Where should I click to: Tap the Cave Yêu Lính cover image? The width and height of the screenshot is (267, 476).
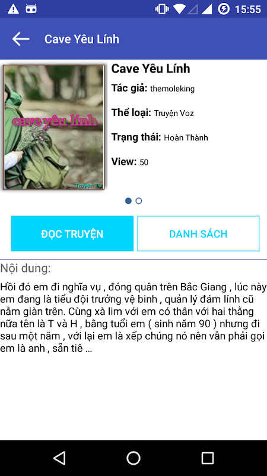[54, 127]
